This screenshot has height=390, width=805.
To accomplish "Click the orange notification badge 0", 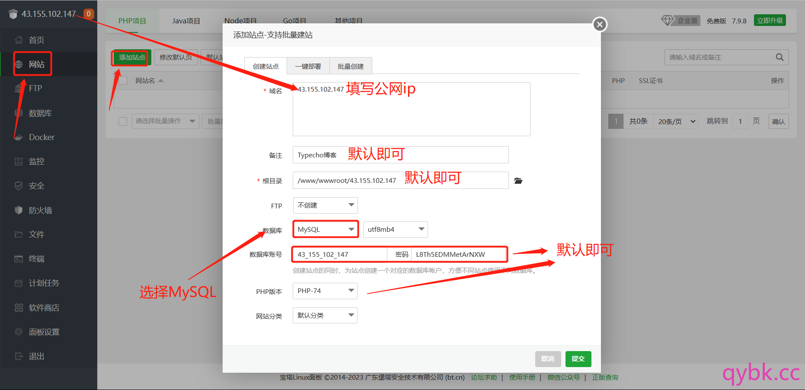I will (89, 14).
